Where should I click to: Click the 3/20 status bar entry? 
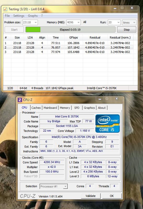(x=10, y=88)
